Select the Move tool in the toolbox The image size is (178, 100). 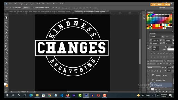point(6,17)
